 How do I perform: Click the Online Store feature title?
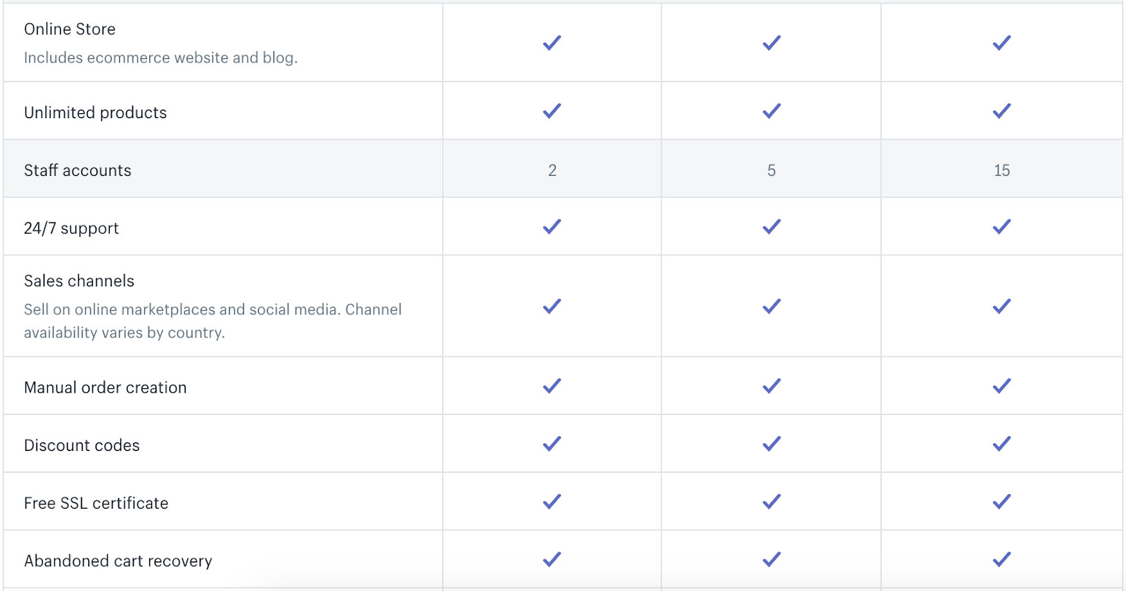click(x=70, y=29)
